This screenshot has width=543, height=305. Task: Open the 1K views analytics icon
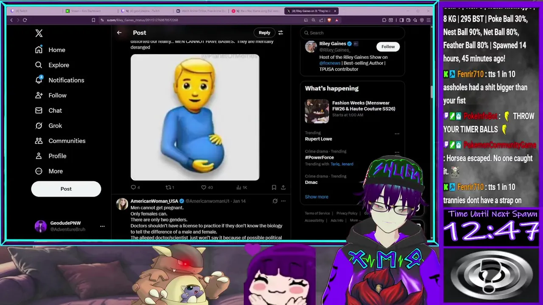[x=238, y=187]
